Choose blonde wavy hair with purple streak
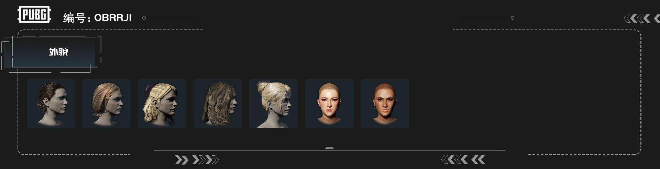The image size is (660, 169). coord(162,104)
